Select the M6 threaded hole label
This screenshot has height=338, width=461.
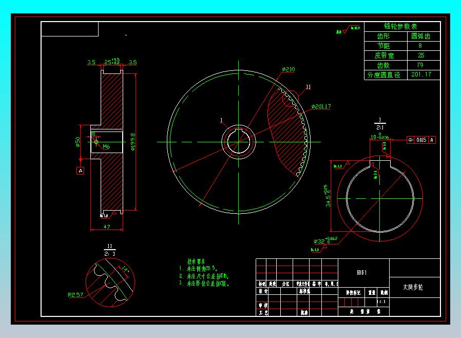pos(106,146)
